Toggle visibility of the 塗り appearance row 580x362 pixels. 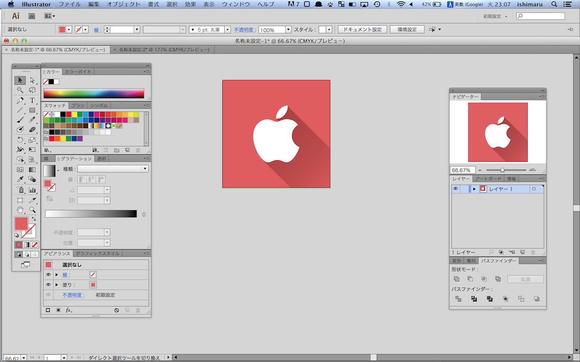click(x=48, y=285)
